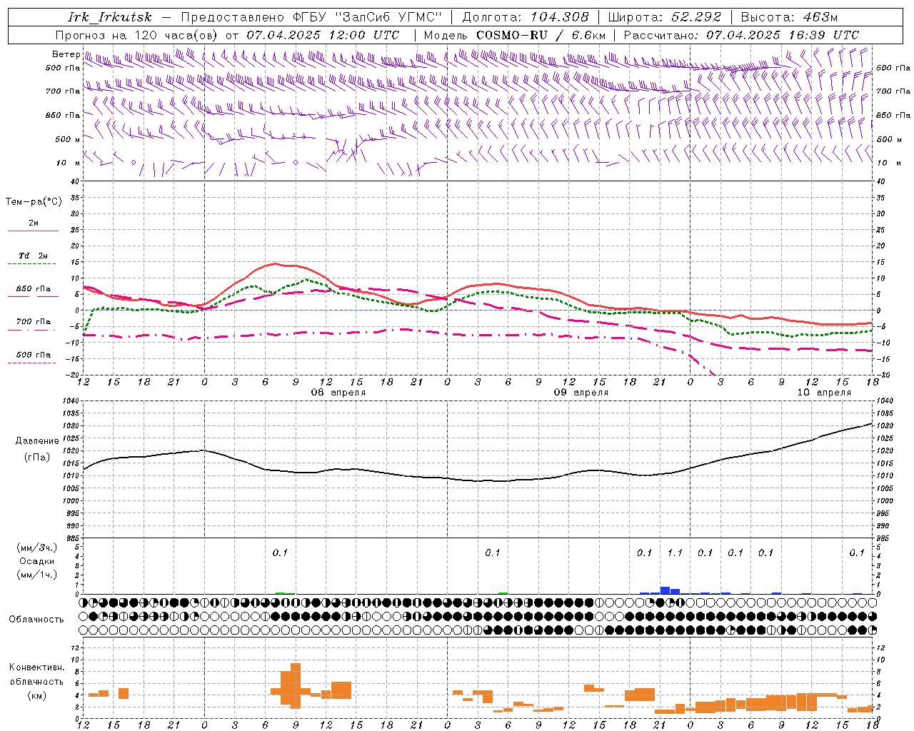This screenshot has height=731, width=914.
Task: Click the "09 апреля" date label
Action: tap(581, 393)
